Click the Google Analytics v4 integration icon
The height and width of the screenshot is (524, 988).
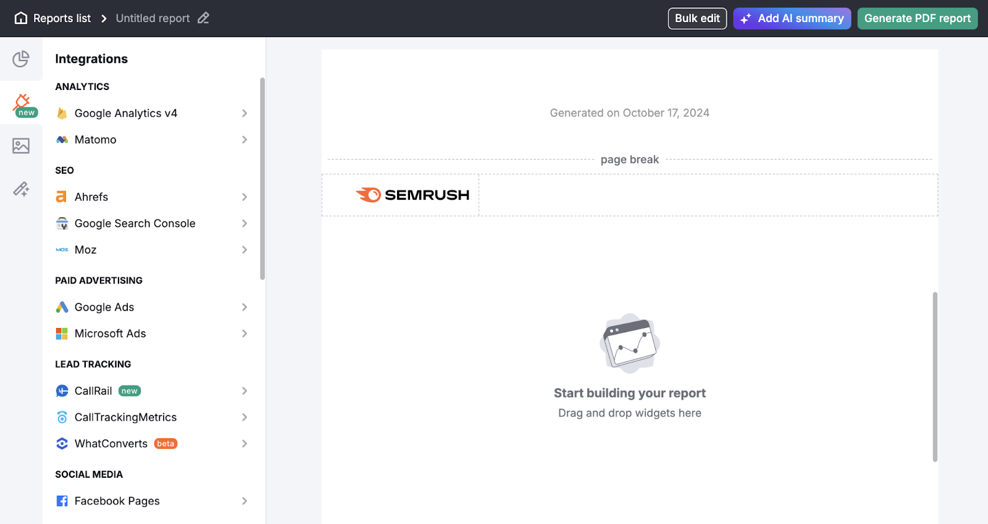(62, 113)
